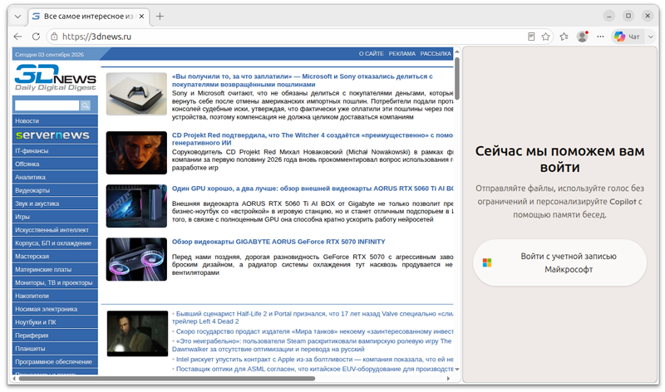Toggle the Copilot Чат sidebar button
Viewport: 665px width, 392px height.
pyautogui.click(x=628, y=37)
